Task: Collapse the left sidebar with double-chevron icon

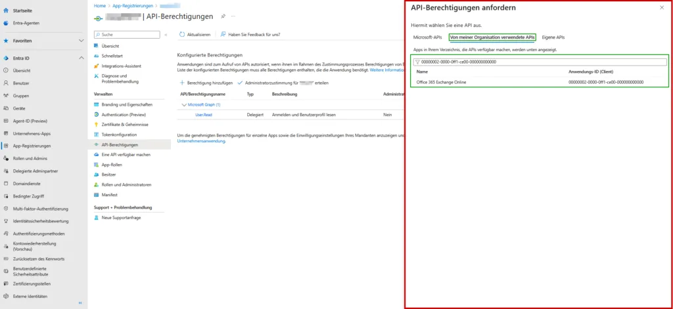Action: click(80, 303)
